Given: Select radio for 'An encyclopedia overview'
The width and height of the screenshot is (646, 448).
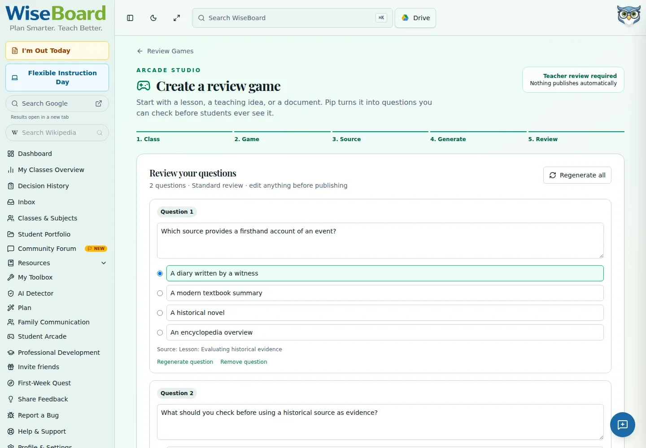Looking at the screenshot, I should pyautogui.click(x=160, y=332).
